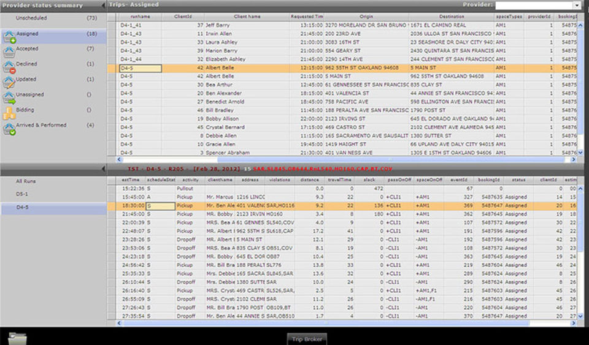Click the Unassigned status icon
The height and width of the screenshot is (345, 589).
pyautogui.click(x=9, y=98)
